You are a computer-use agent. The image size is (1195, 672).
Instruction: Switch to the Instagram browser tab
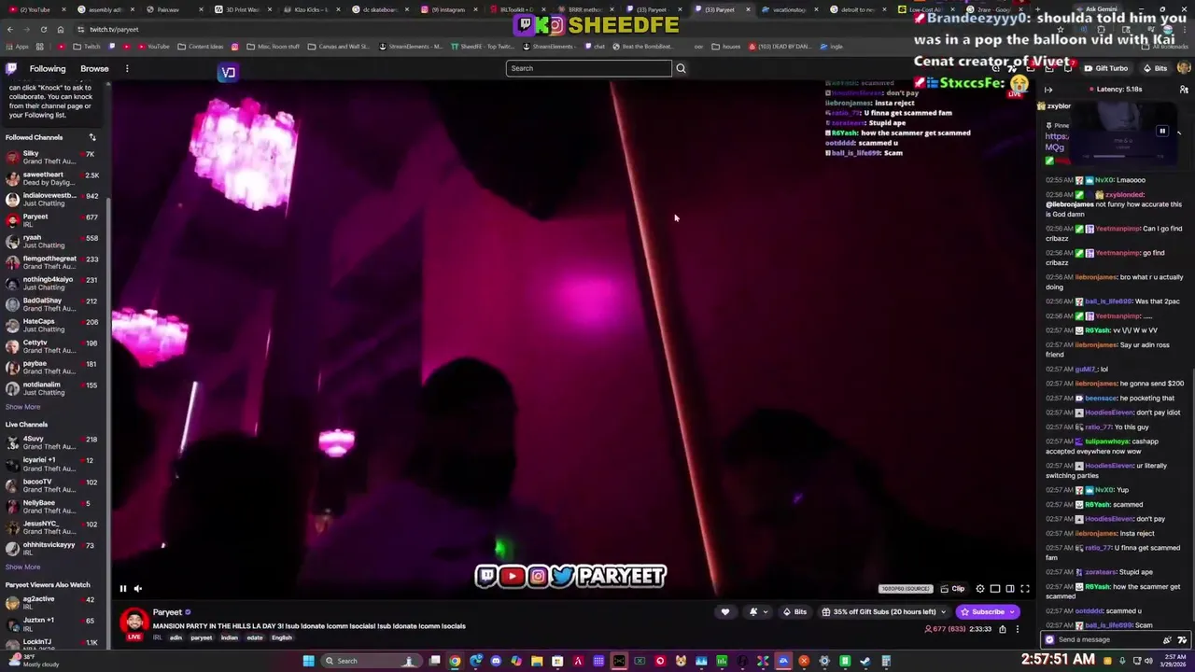click(x=448, y=9)
